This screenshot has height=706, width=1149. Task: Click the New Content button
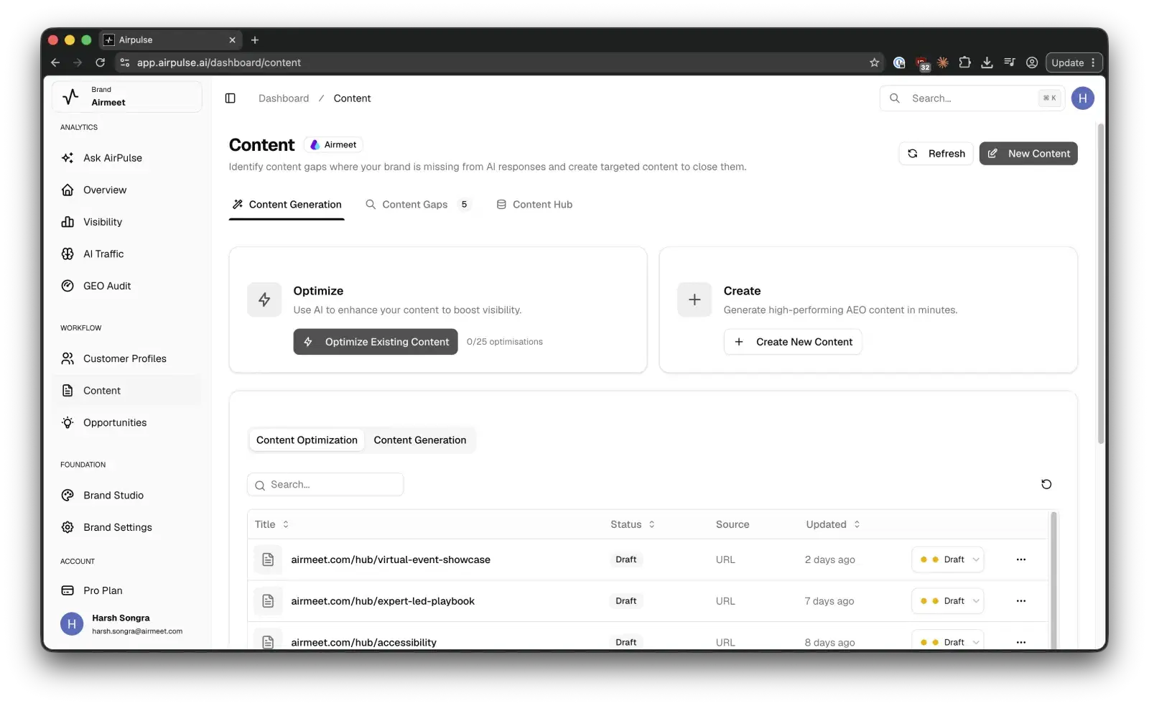[x=1028, y=154]
